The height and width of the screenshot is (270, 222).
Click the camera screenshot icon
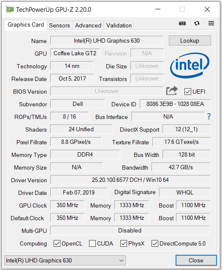182,23
